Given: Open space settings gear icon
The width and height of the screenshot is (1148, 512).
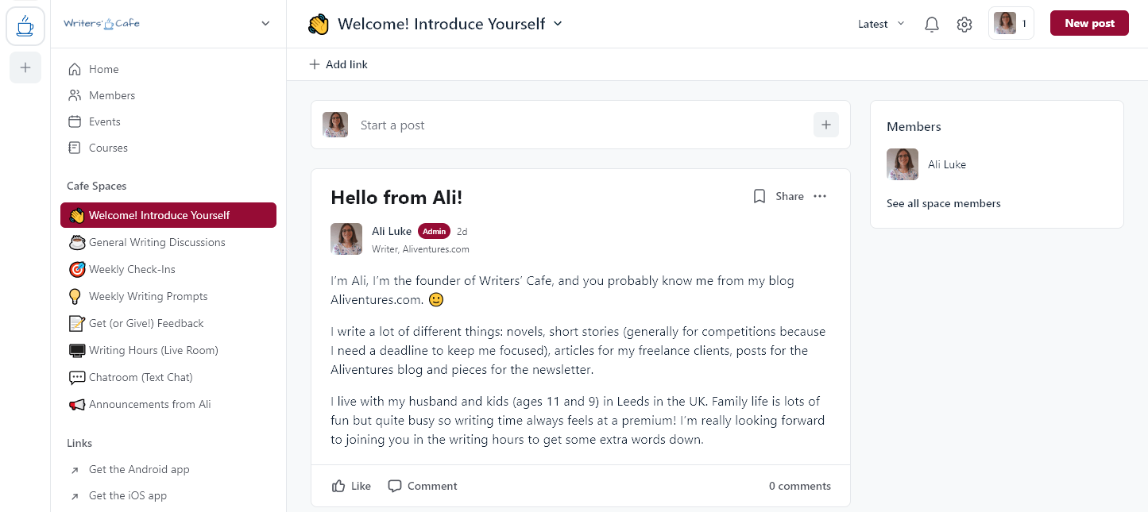Looking at the screenshot, I should (x=964, y=25).
